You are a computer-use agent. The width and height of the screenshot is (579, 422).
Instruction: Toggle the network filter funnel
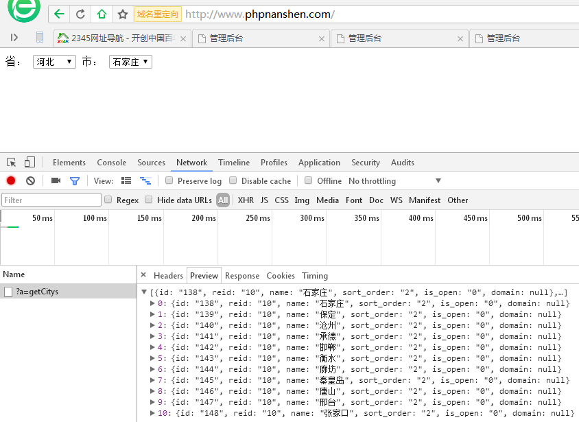click(x=75, y=181)
